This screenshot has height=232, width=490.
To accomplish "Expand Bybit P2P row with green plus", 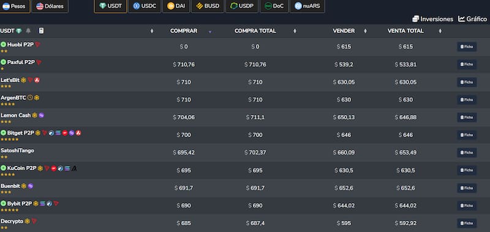I will [x=4, y=204].
